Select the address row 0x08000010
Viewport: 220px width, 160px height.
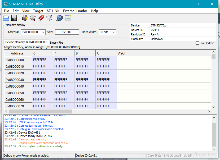[18, 66]
